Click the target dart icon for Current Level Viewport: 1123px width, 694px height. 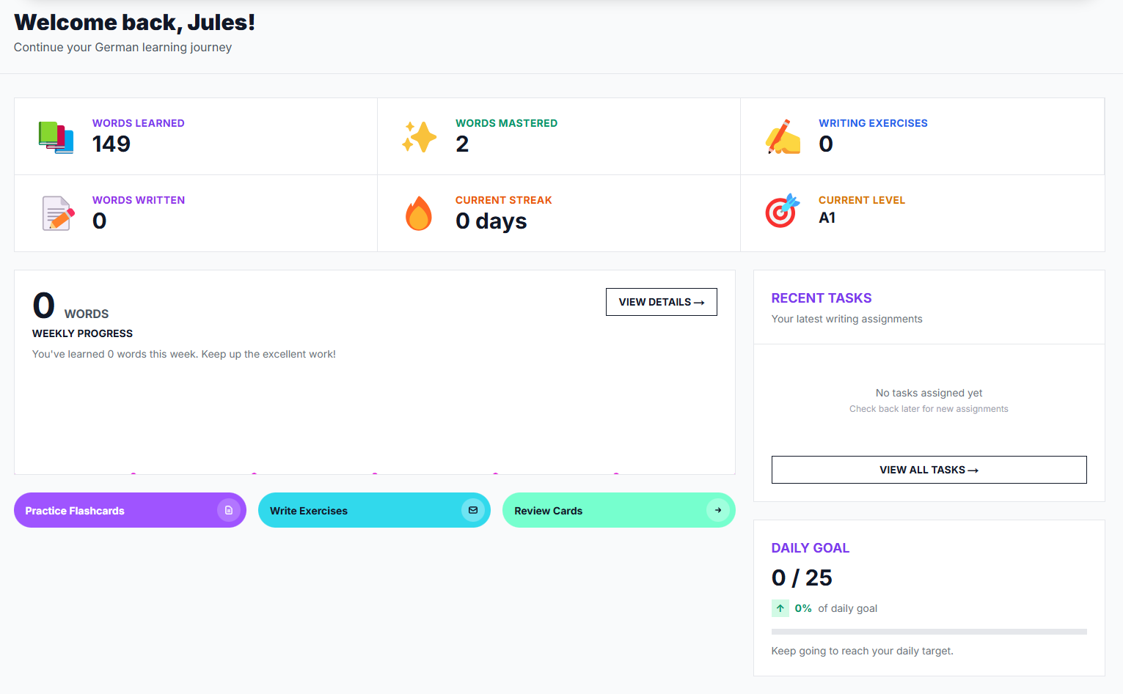point(782,211)
